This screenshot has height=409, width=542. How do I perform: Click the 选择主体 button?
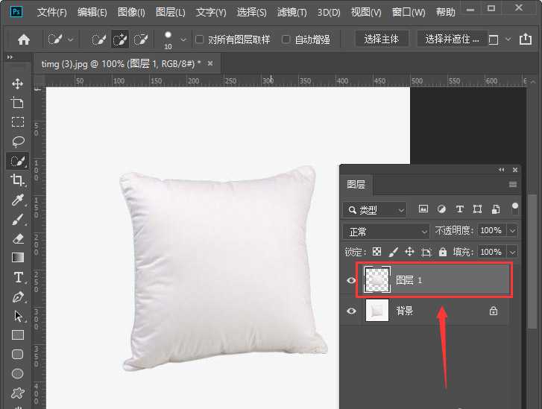(x=381, y=39)
